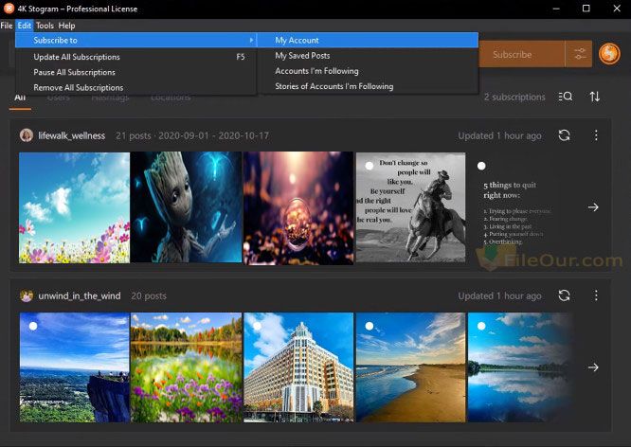Refresh the unwind_in_the_wind subscription

coord(564,295)
